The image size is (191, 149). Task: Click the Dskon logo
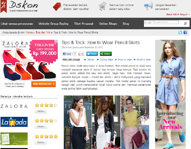point(19,6)
